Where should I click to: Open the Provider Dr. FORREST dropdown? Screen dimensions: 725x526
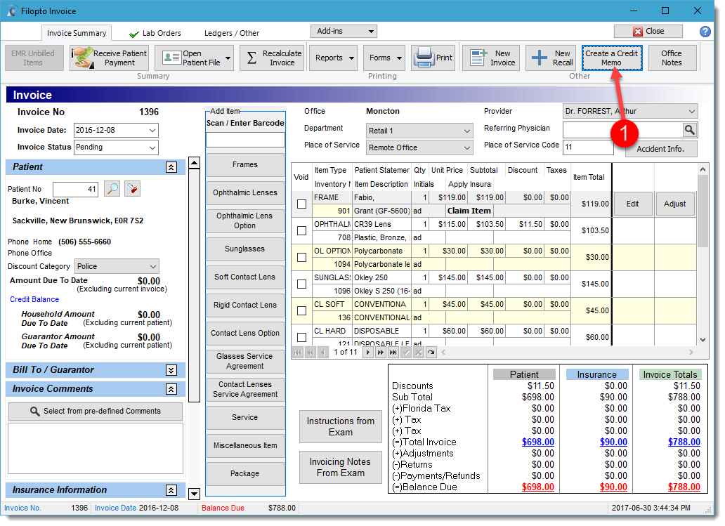tap(692, 112)
